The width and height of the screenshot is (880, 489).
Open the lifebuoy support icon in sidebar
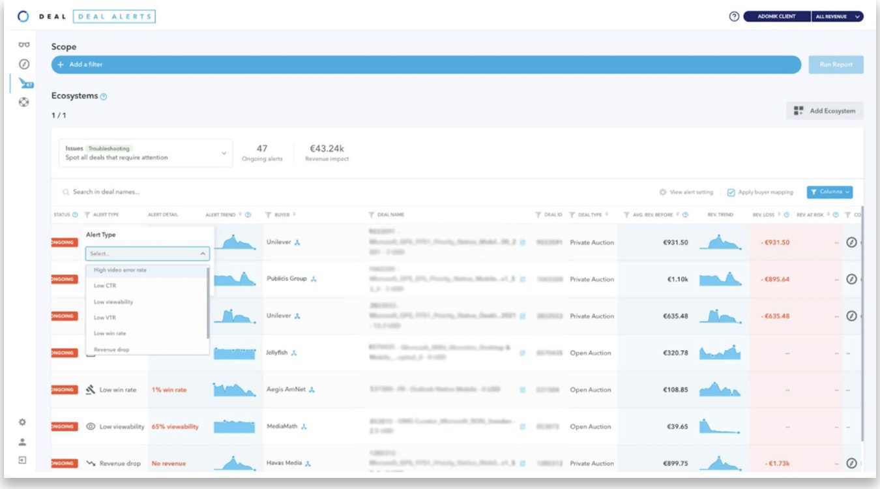pos(24,102)
